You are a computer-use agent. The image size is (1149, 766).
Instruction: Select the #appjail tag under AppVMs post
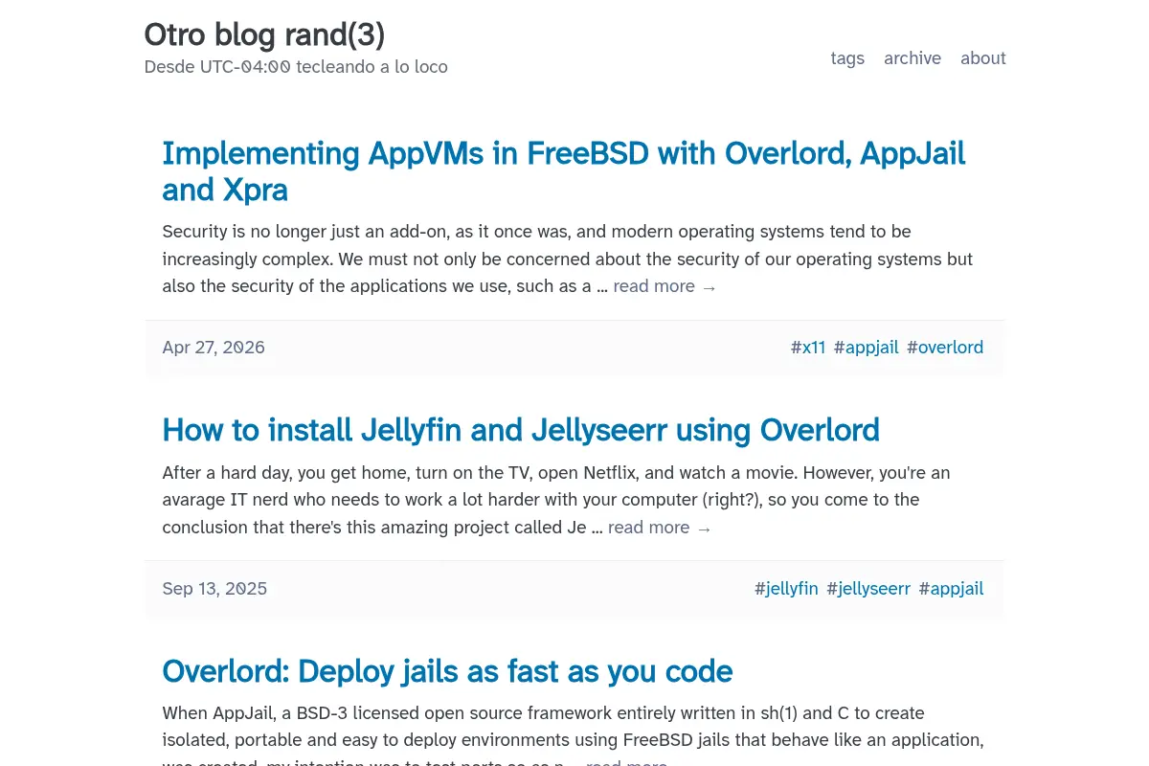pos(867,348)
